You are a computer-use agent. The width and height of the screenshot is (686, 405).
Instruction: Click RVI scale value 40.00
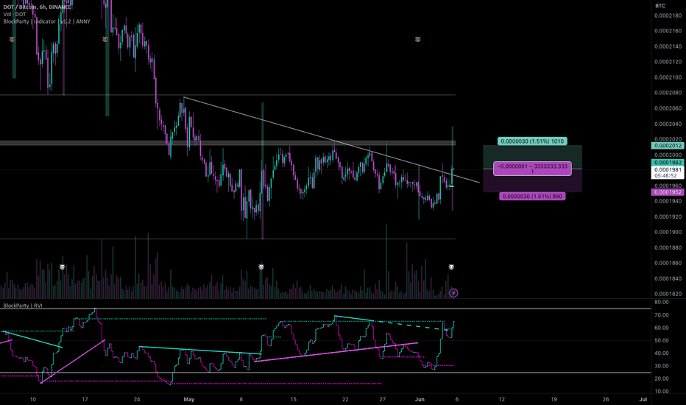tap(662, 353)
